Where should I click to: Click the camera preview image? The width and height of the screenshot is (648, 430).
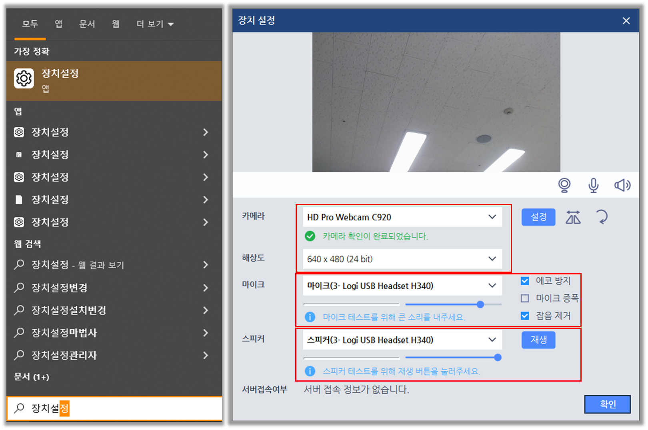coord(436,102)
